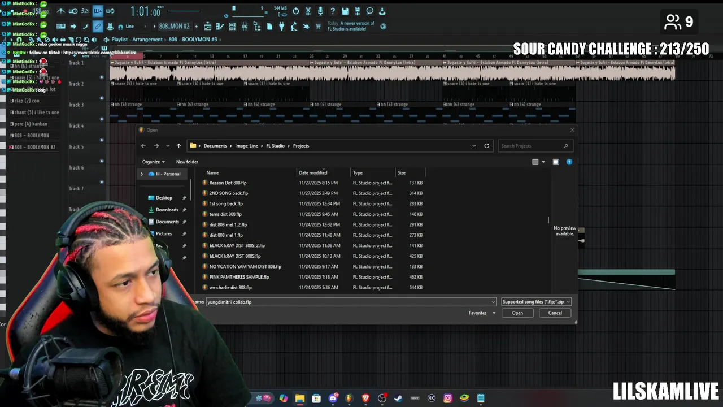This screenshot has width=723, height=407.
Task: Expand the lil - Personal OneDrive node
Action: (x=142, y=174)
